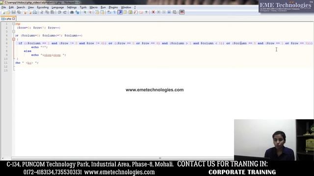314x176 pixels.
Task: Open the Macro menu
Action: click(94, 7)
